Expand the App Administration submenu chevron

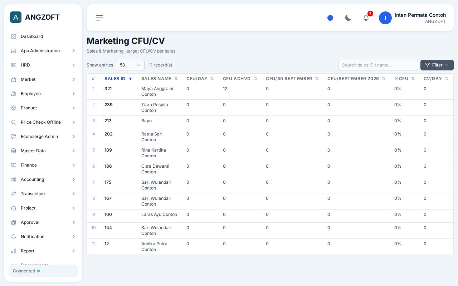point(74,51)
